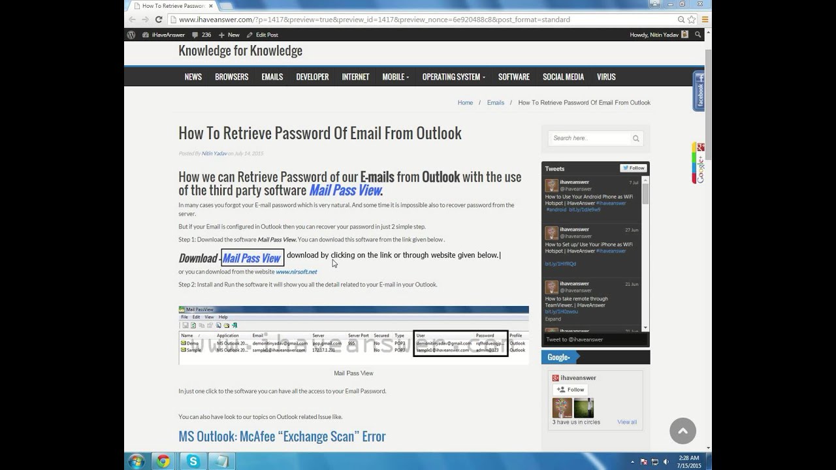Open the Chrome hamburger menu

point(705,20)
